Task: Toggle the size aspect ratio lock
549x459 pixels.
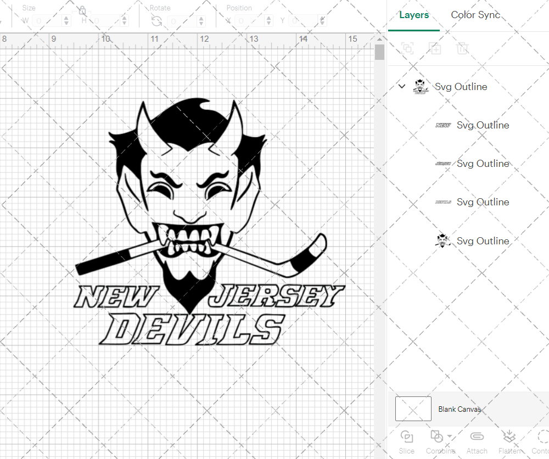Action: [x=82, y=10]
